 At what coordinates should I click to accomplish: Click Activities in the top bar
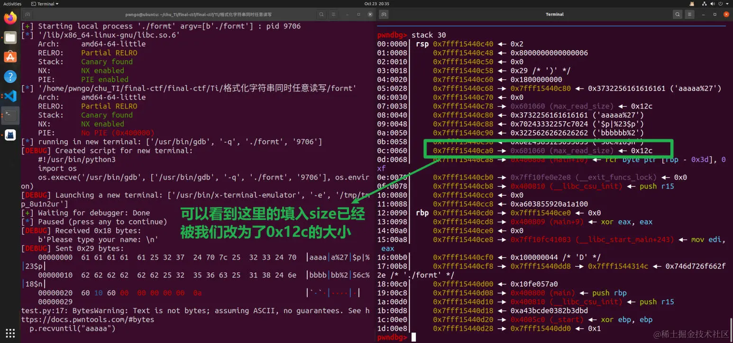tap(12, 4)
